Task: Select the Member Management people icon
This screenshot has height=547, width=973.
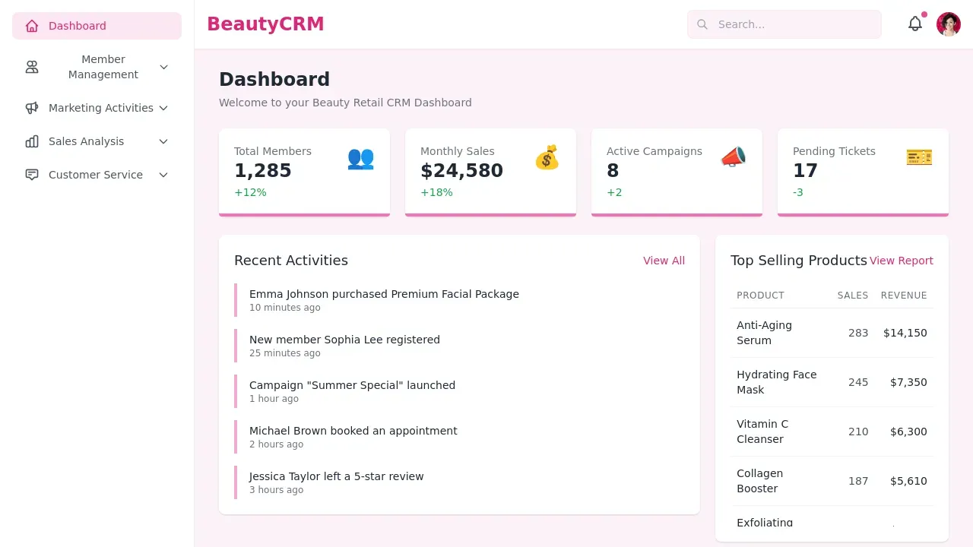Action: [32, 67]
